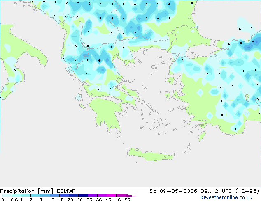Click the '09..12 UTC' time text
Screen dimensions: 261x201
217,191
